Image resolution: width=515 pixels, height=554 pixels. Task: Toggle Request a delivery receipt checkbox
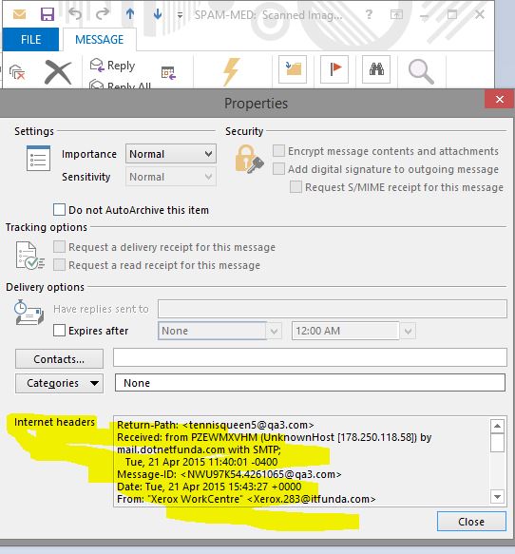tap(59, 247)
